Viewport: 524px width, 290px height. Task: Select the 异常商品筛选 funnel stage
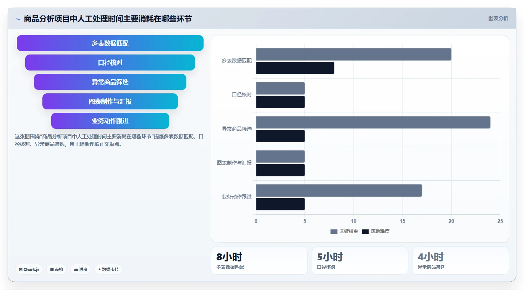(x=110, y=82)
